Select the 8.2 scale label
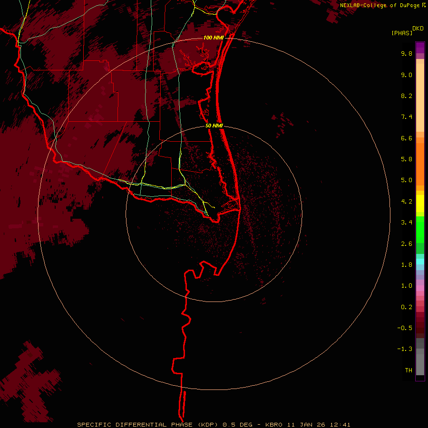Screen dimensions: 428x428 pyautogui.click(x=407, y=96)
